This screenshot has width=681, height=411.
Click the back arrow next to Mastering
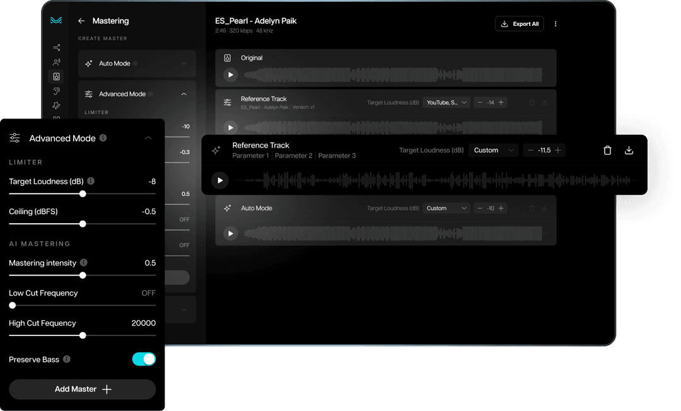tap(80, 21)
